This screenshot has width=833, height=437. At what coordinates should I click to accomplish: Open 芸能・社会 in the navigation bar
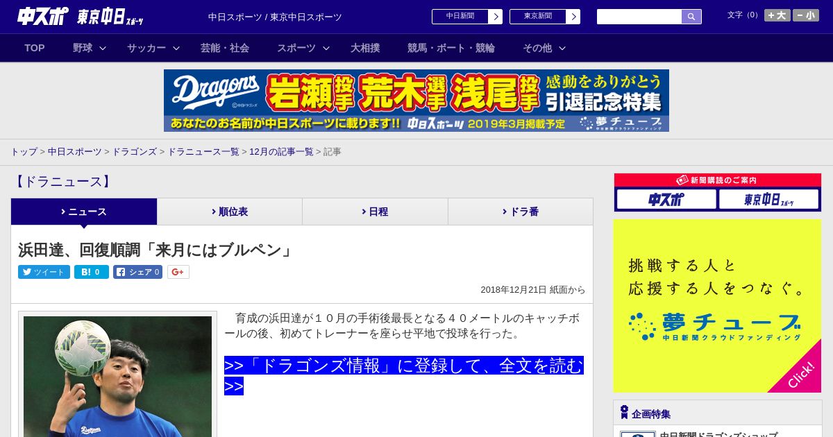(225, 48)
